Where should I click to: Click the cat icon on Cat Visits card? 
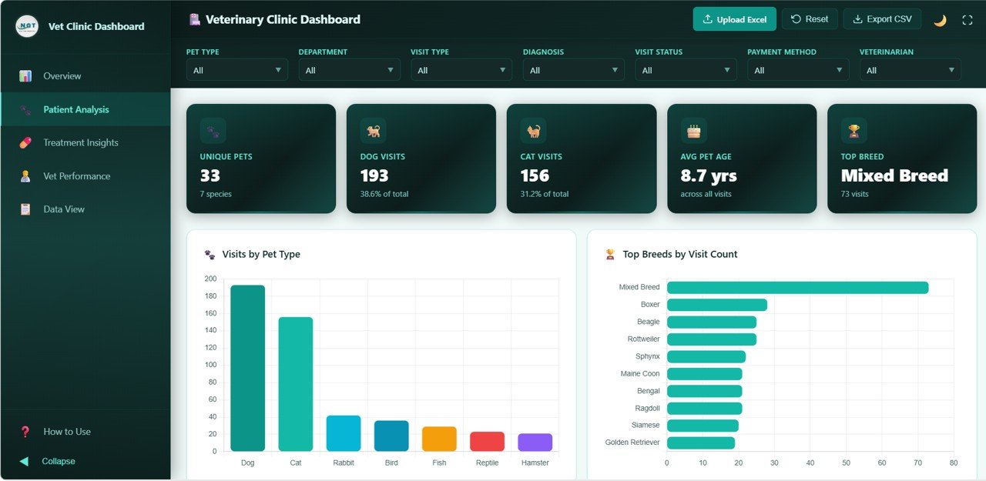coord(533,130)
